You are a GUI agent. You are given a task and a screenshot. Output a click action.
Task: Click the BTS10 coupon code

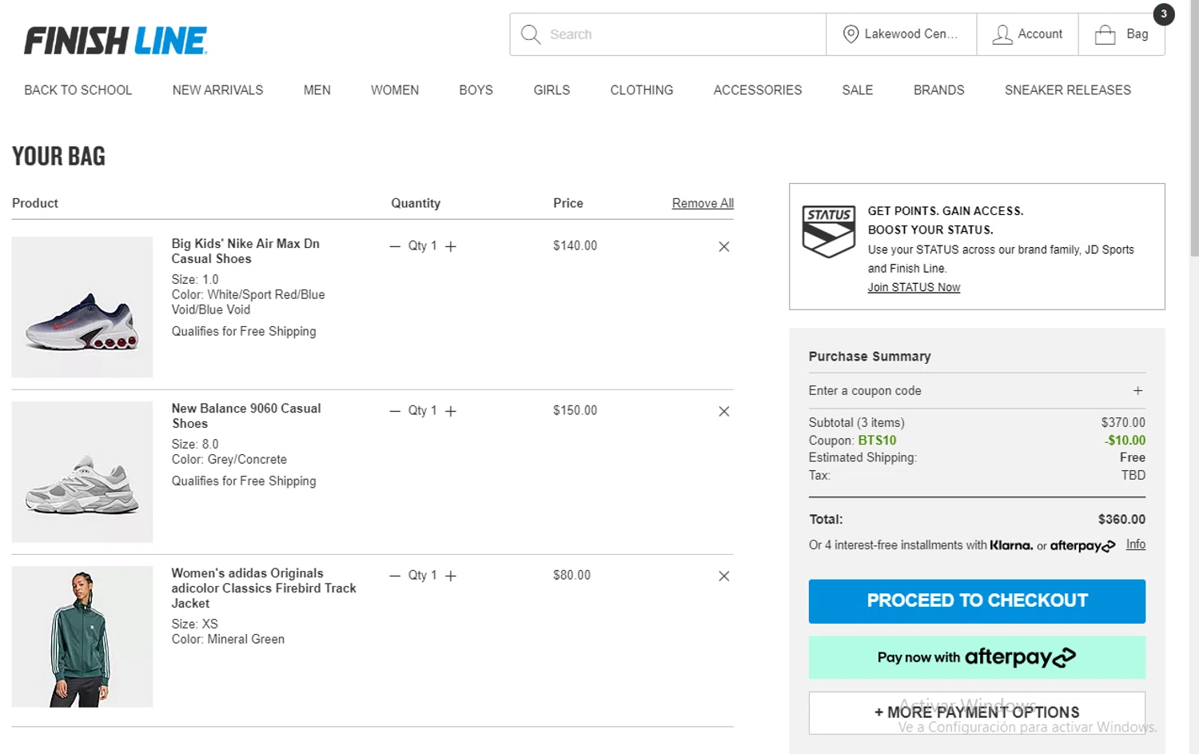pos(877,441)
